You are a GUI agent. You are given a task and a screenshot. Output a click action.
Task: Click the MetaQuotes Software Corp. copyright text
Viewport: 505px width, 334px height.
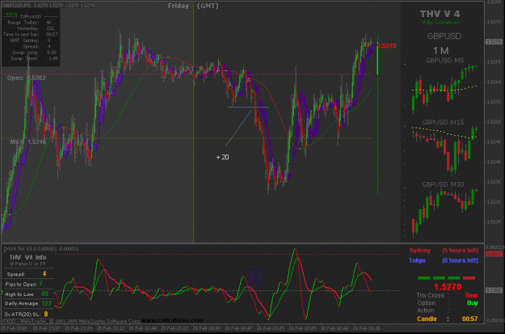click(71, 321)
